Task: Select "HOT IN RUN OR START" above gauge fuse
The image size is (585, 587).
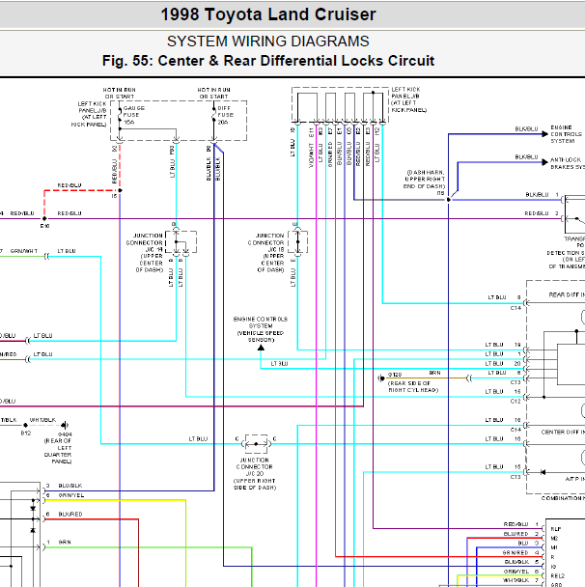Action: point(120,94)
